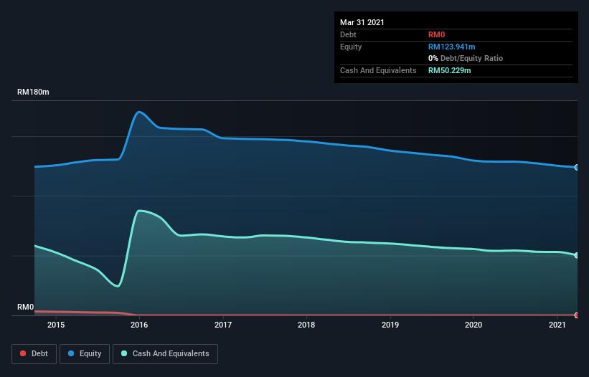
Task: Click the RM123.941m equity value
Action: pos(451,47)
